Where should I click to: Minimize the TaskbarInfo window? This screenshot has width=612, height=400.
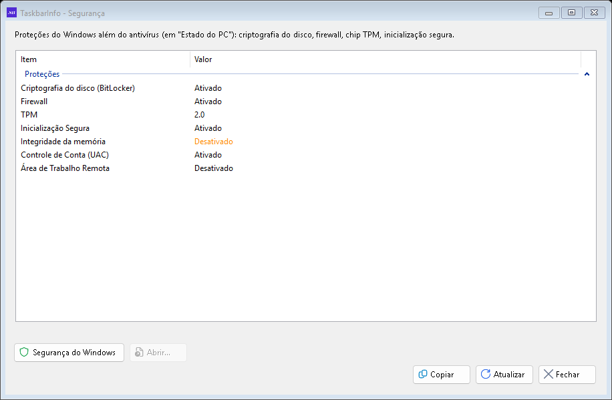click(x=549, y=13)
